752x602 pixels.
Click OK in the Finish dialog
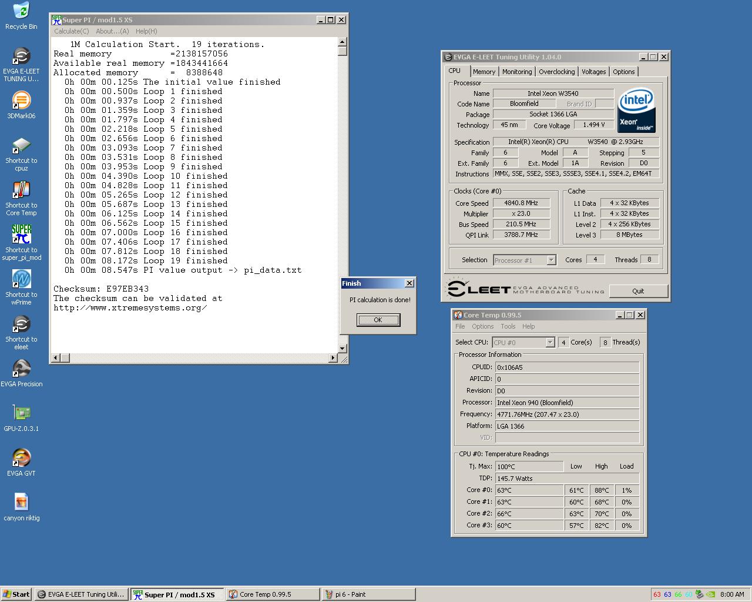[x=378, y=320]
